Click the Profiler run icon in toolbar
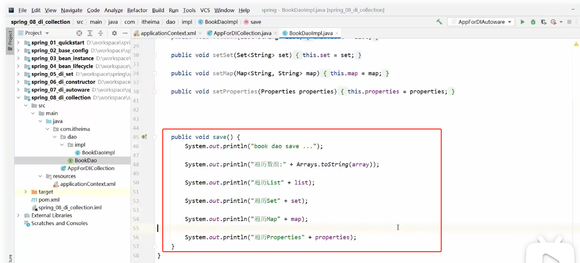This screenshot has height=263, width=580. click(x=553, y=22)
